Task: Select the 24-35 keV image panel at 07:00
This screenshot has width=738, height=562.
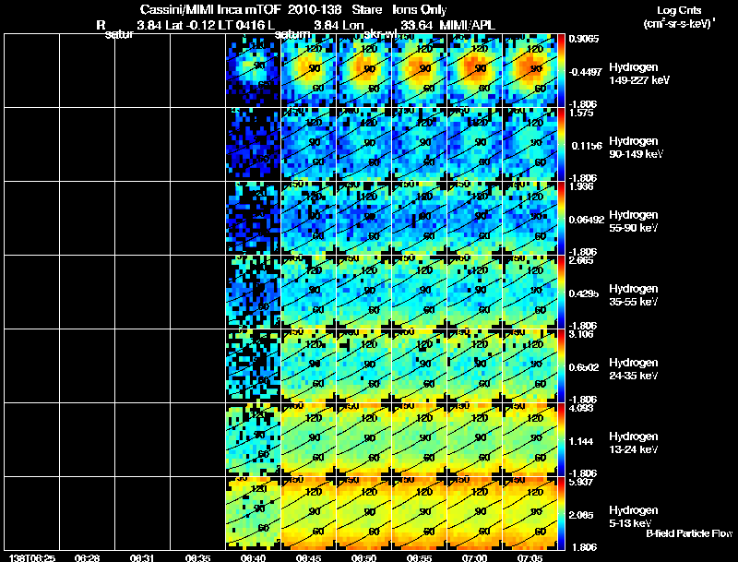Action: click(x=474, y=366)
